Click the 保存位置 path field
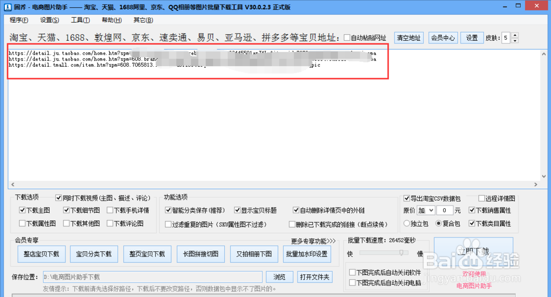The width and height of the screenshot is (551, 297). (153, 277)
